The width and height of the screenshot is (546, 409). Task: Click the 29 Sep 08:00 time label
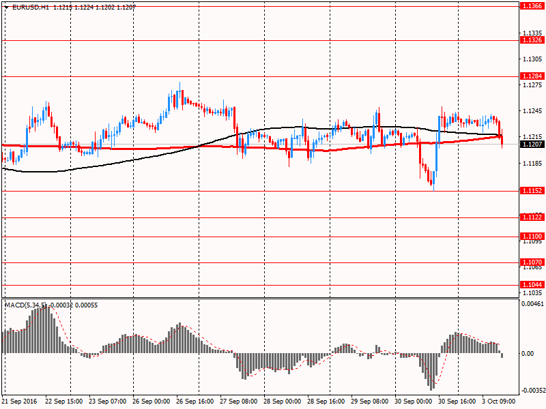(x=370, y=402)
